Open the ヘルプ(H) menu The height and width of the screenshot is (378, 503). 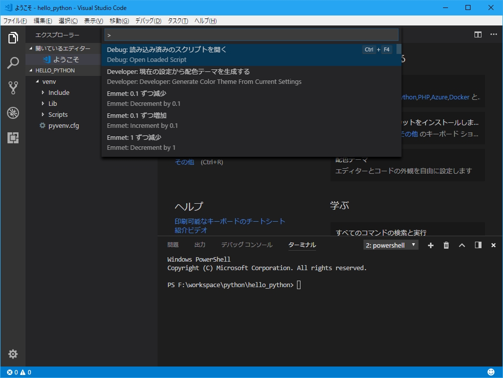(x=205, y=21)
